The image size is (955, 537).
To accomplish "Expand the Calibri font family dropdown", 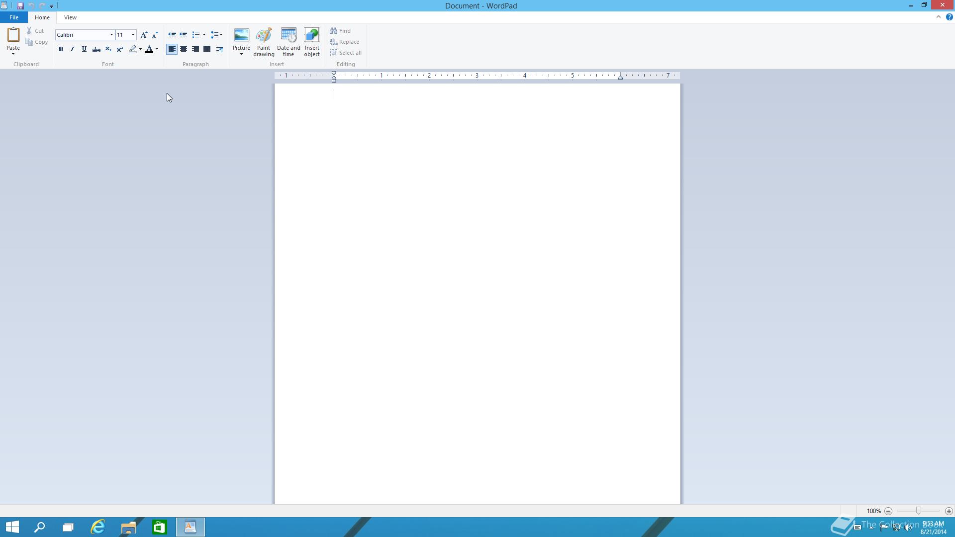I will (x=111, y=35).
